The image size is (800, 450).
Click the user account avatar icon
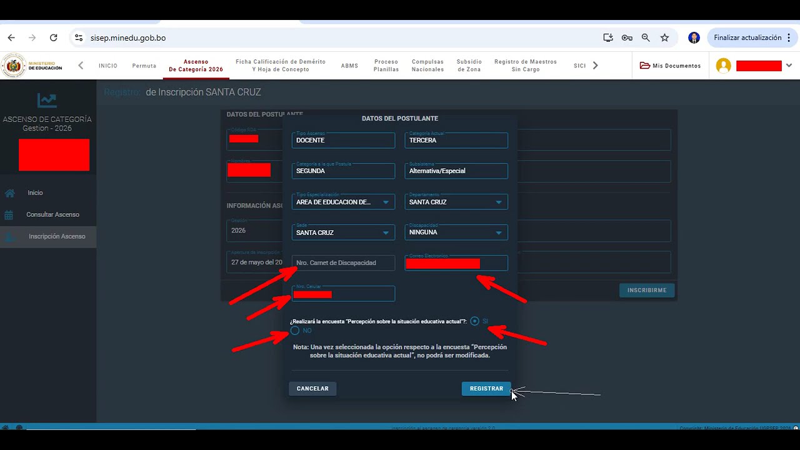click(x=724, y=66)
